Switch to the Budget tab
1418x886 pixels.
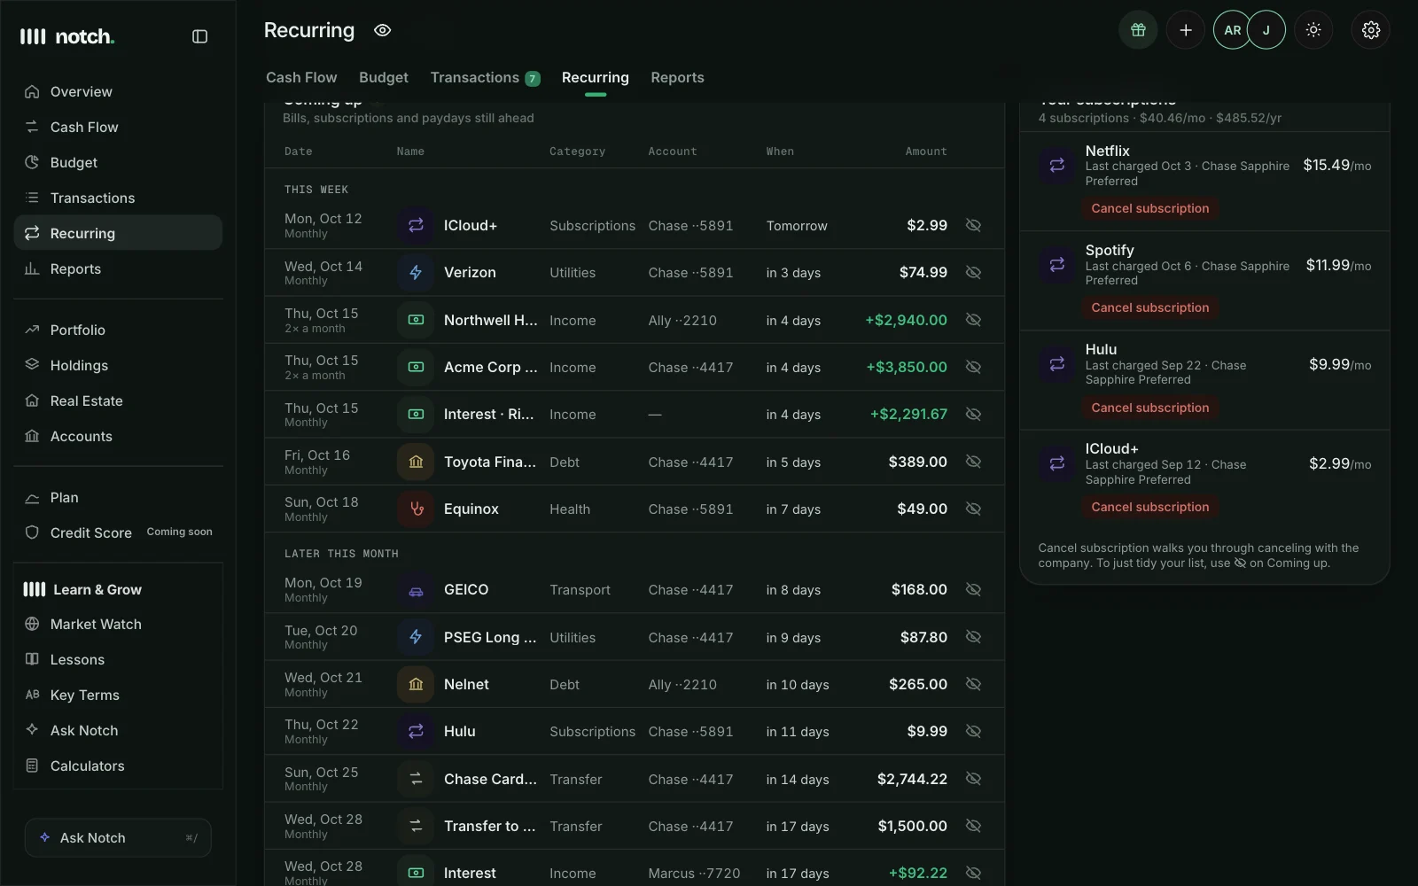(384, 78)
